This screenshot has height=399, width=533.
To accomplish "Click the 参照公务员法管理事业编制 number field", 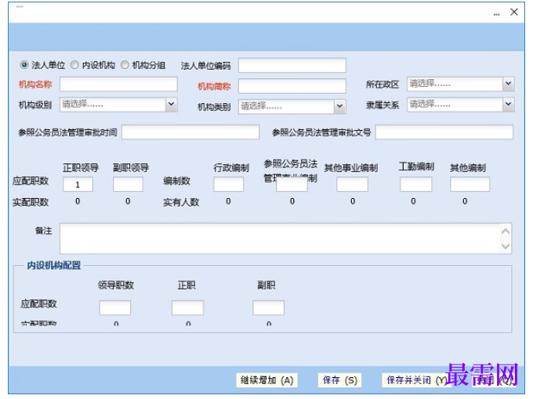I will click(x=292, y=185).
